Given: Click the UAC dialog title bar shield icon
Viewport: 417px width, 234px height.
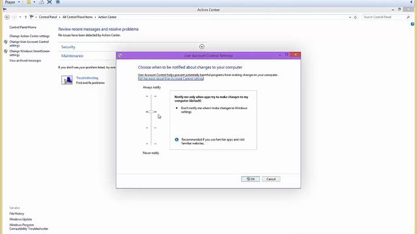Looking at the screenshot, I should (120, 55).
